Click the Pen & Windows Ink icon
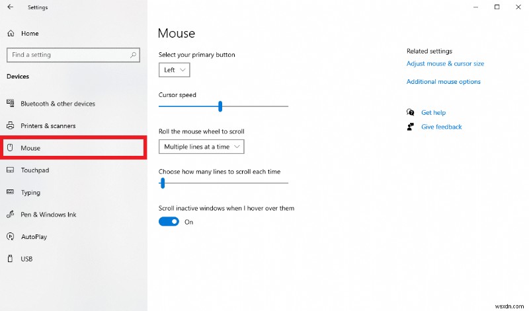Screen dimensions: 529x311 pos(10,215)
